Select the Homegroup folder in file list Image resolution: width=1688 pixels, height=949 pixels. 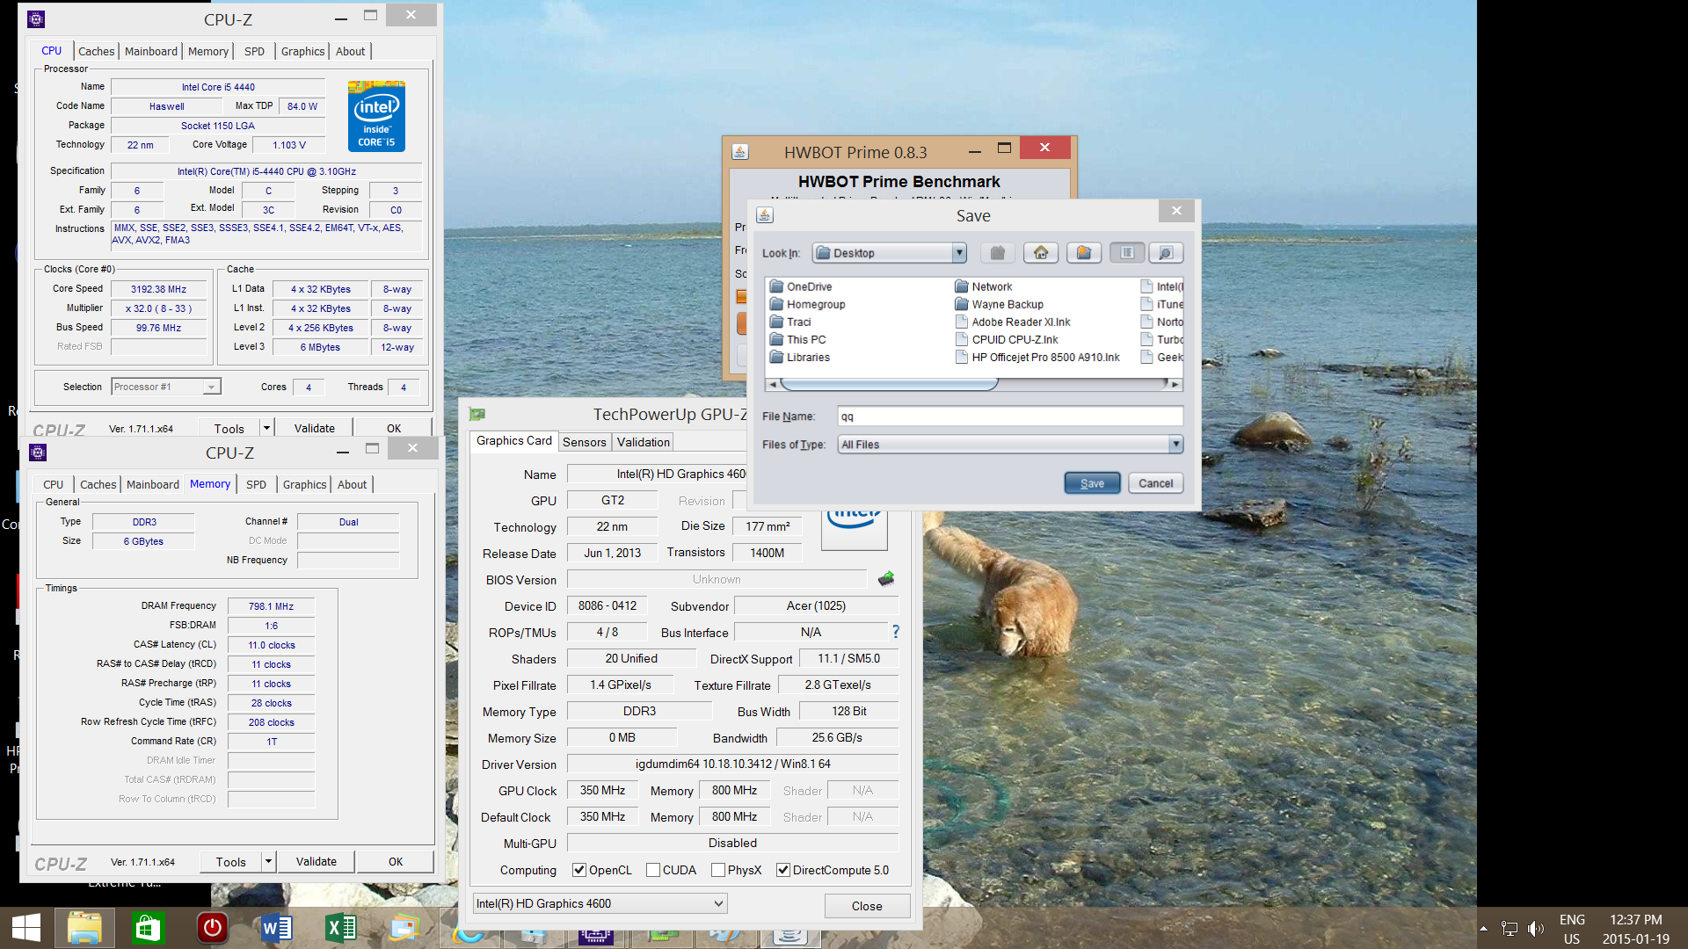(x=807, y=304)
